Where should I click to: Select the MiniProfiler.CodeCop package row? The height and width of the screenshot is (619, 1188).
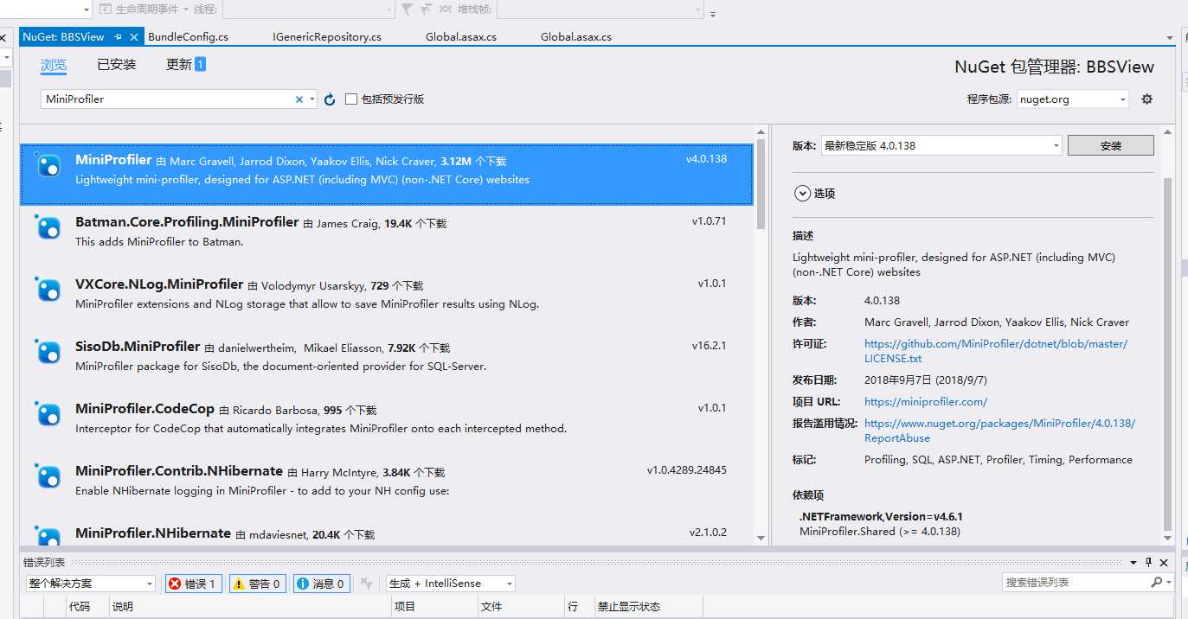(x=387, y=424)
